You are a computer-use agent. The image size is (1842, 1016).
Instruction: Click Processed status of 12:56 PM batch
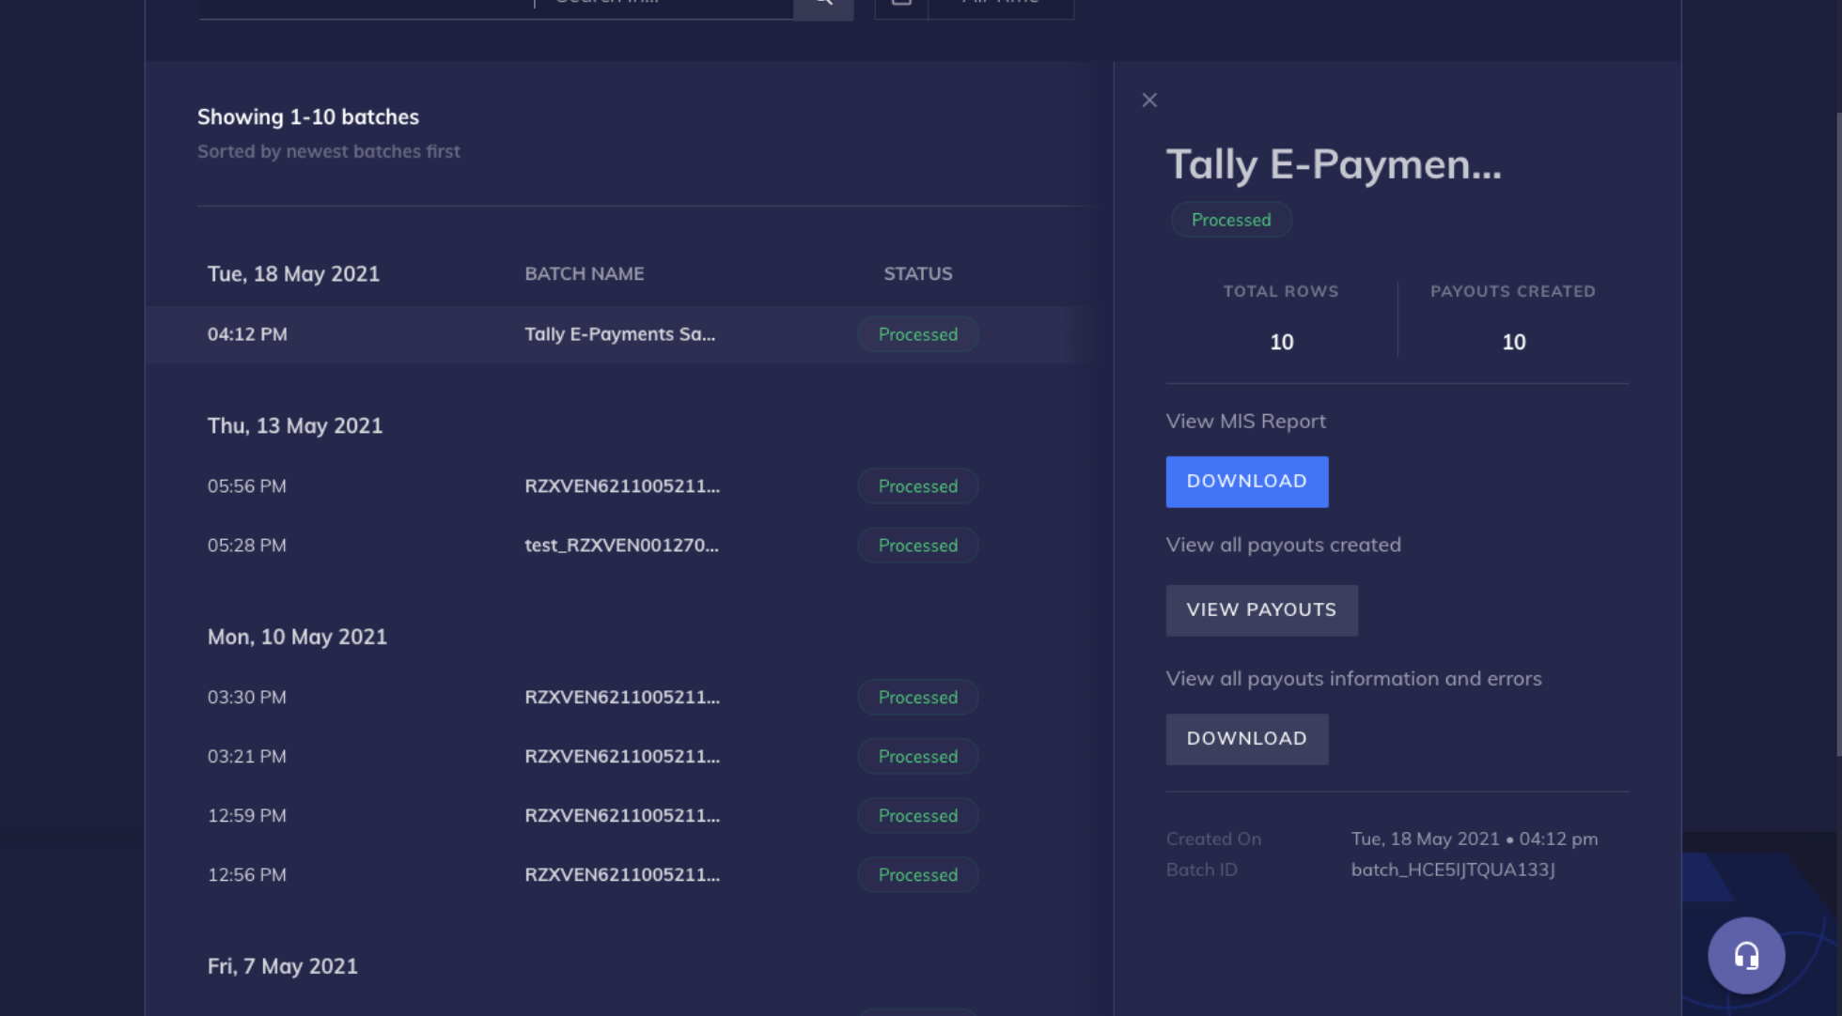pyautogui.click(x=918, y=875)
